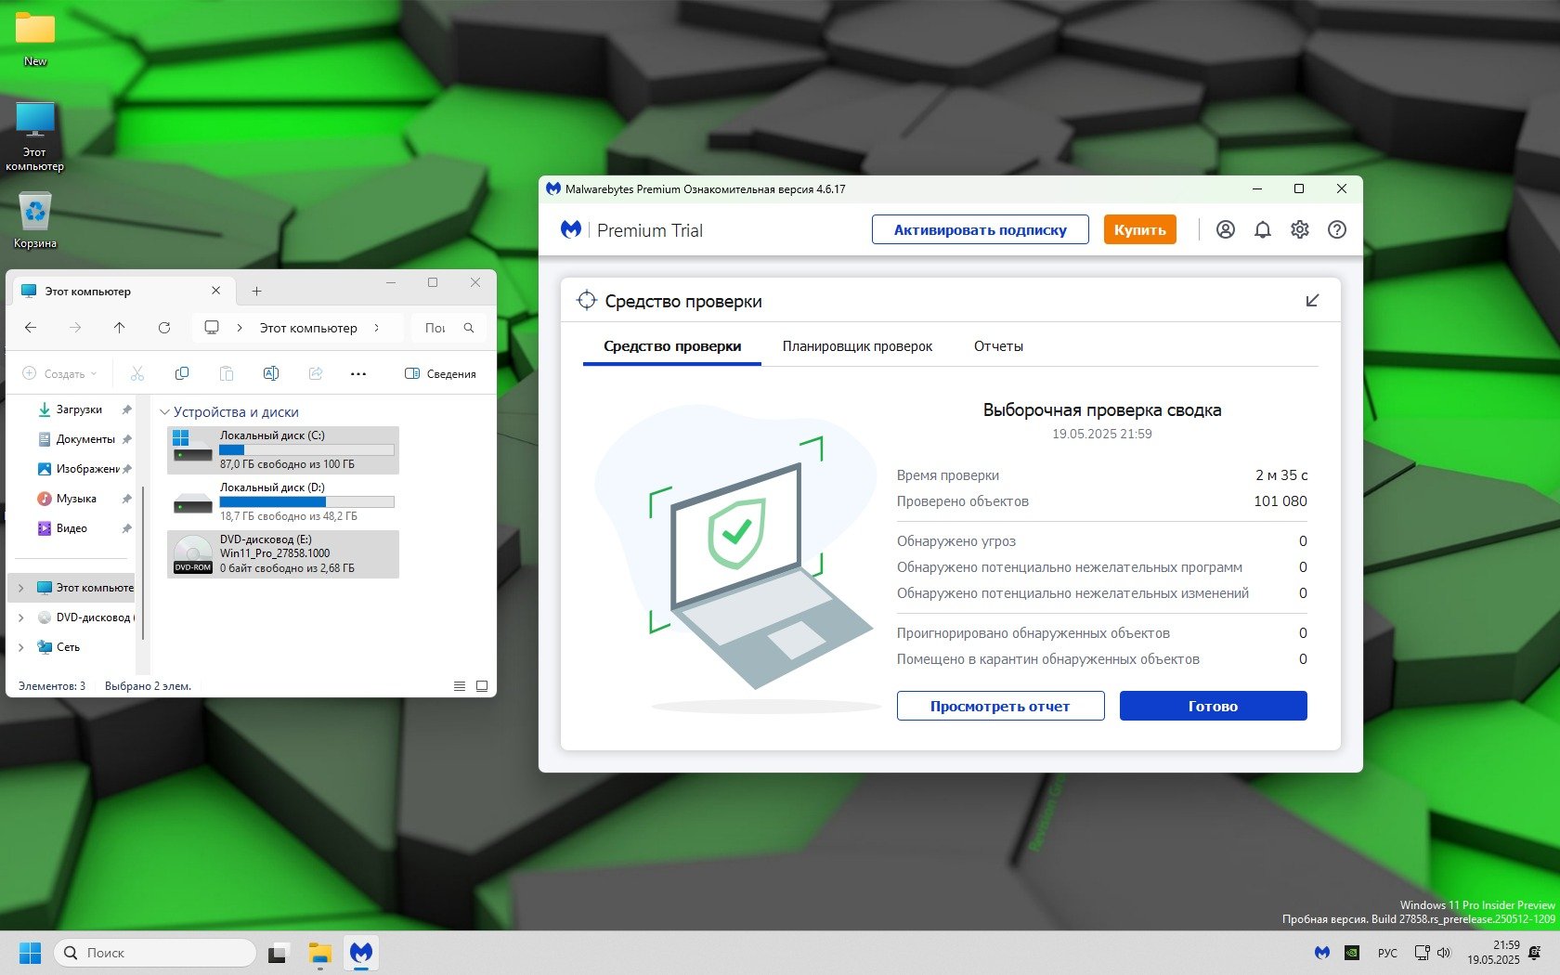The height and width of the screenshot is (975, 1560).
Task: Select DVD-дисковод (E:) drive in the drives list
Action: (x=283, y=553)
